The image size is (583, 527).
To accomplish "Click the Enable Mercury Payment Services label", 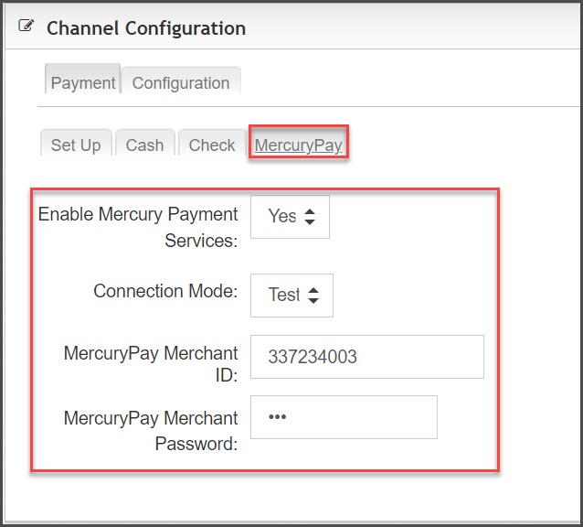I will [x=138, y=227].
